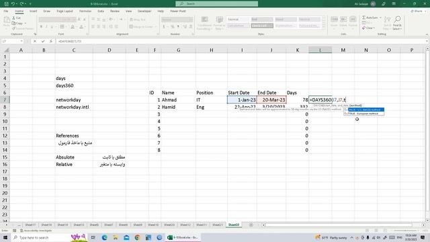This screenshot has height=242, width=430.
Task: Switch to the Data tab
Action: point(101,11)
